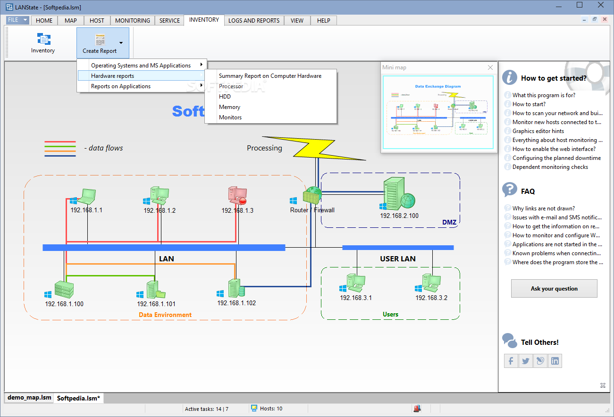Open 'Why links are not drawn?' FAQ link

544,208
